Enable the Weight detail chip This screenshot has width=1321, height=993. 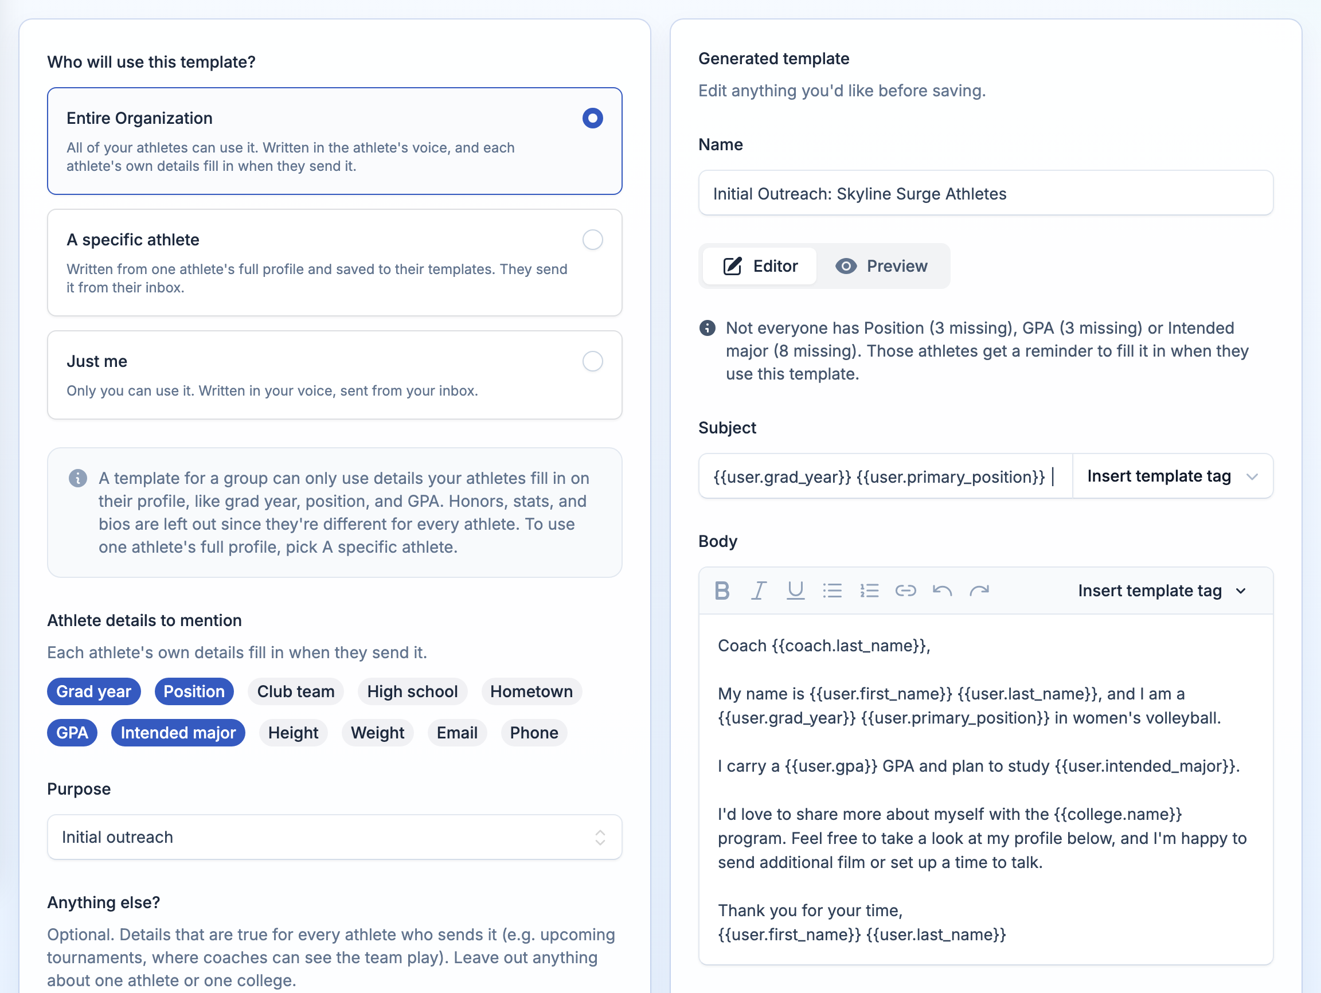point(377,733)
